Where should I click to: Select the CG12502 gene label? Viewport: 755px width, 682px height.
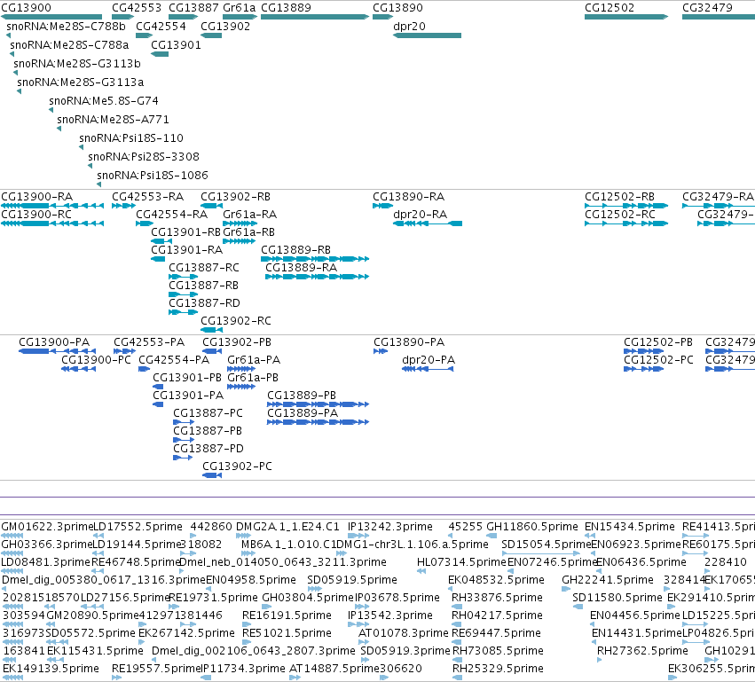coord(610,8)
